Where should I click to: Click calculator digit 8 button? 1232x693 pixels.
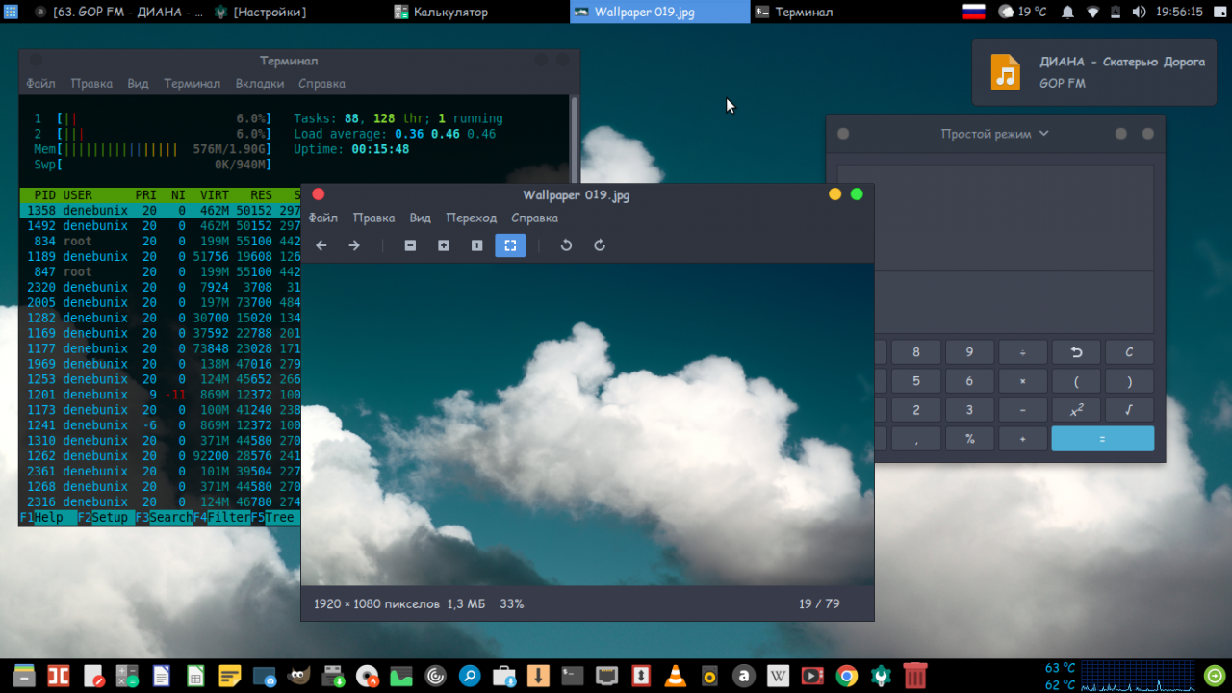tap(916, 352)
